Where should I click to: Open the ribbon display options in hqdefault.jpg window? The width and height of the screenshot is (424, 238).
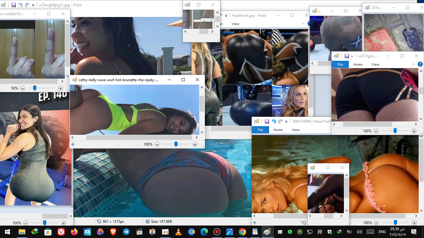[x=303, y=24]
